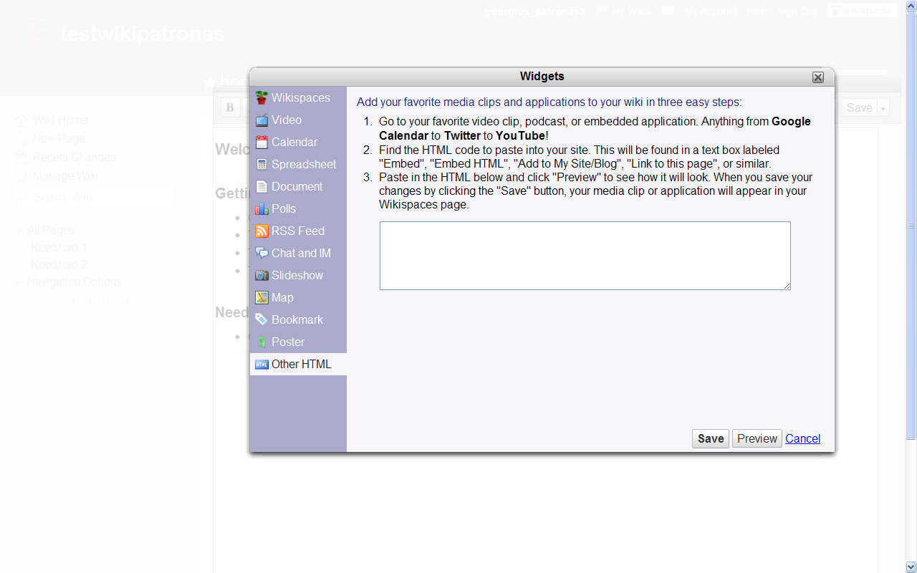This screenshot has height=573, width=917.
Task: Click the georgios_patronas2 username link
Action: pyautogui.click(x=534, y=11)
